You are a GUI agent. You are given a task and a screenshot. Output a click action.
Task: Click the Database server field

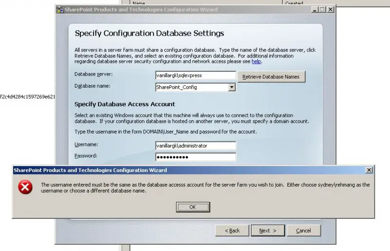coord(195,76)
